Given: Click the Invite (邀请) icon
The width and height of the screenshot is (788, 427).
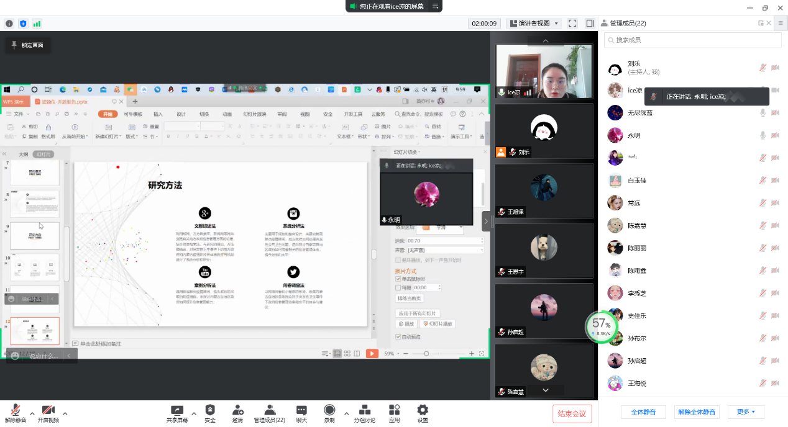Looking at the screenshot, I should coord(237,413).
